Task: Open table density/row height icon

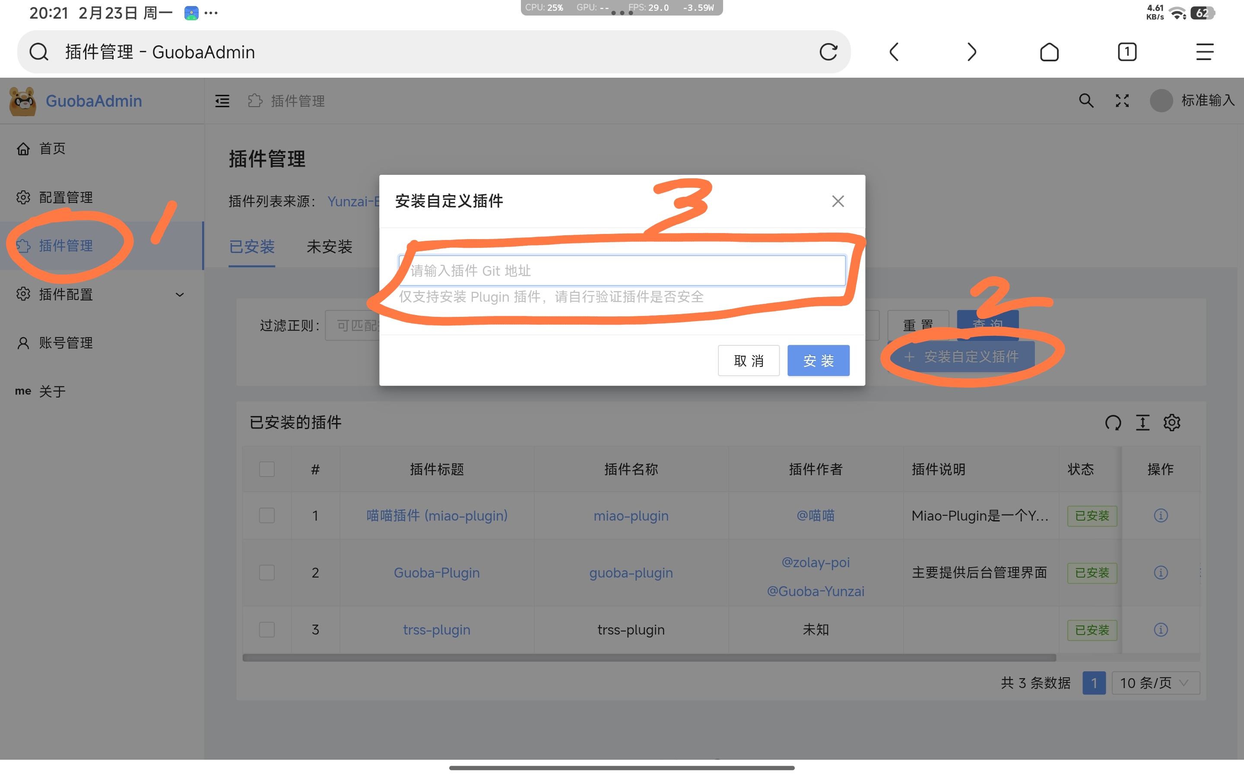Action: (1142, 423)
